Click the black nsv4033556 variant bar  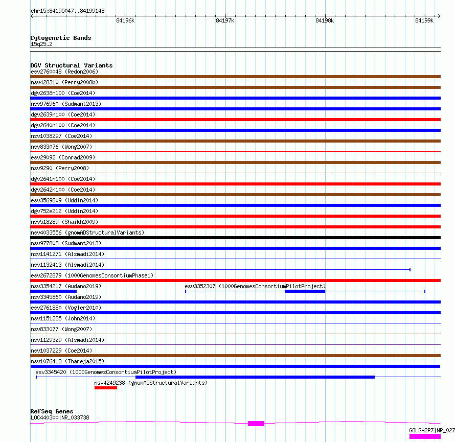click(x=235, y=238)
